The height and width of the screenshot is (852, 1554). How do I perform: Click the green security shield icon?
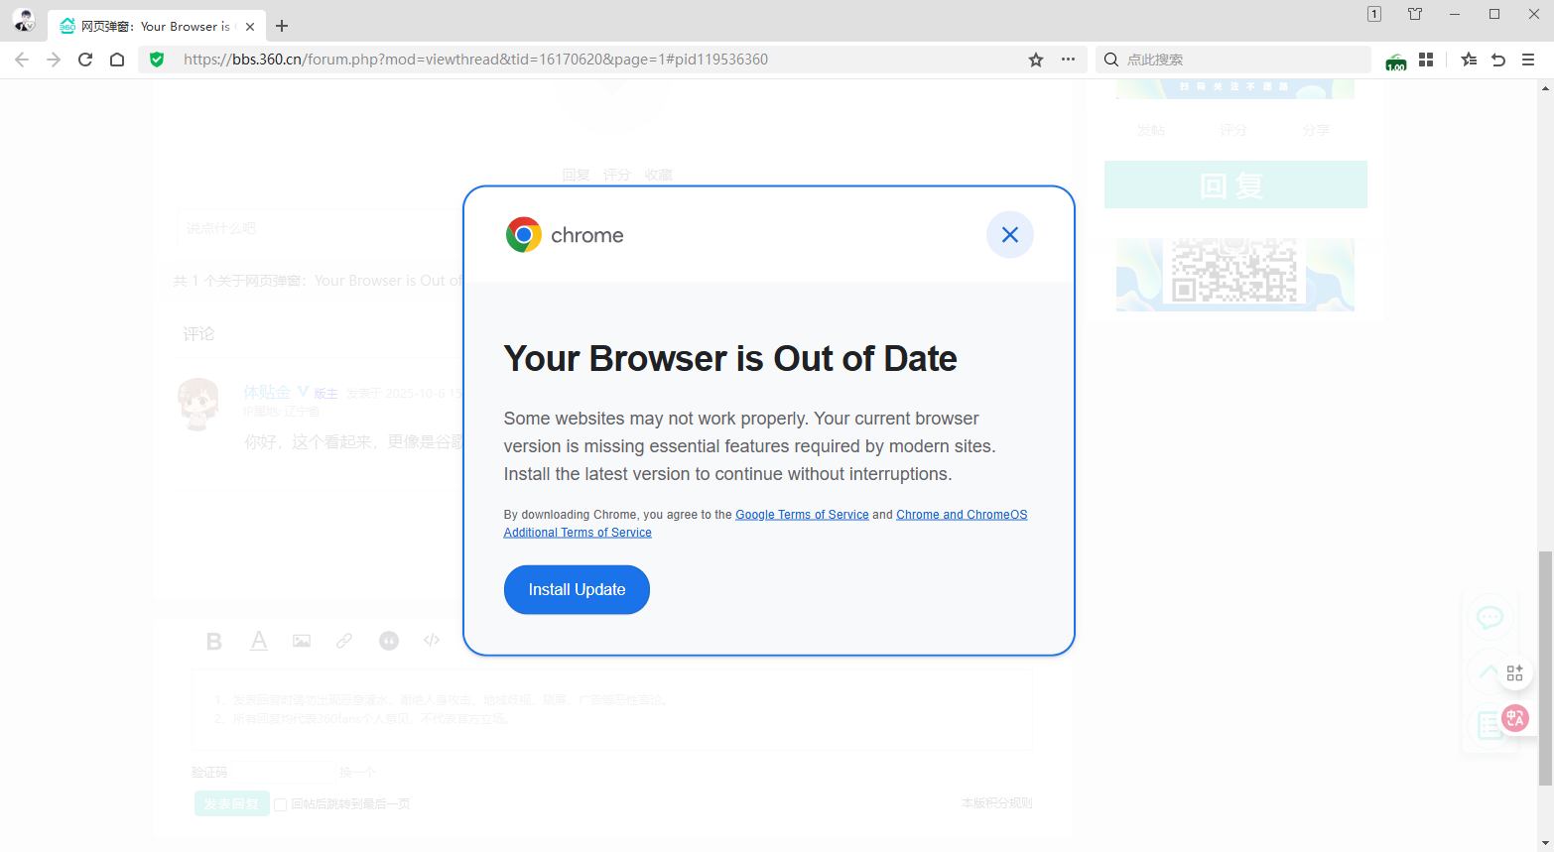[x=157, y=60]
